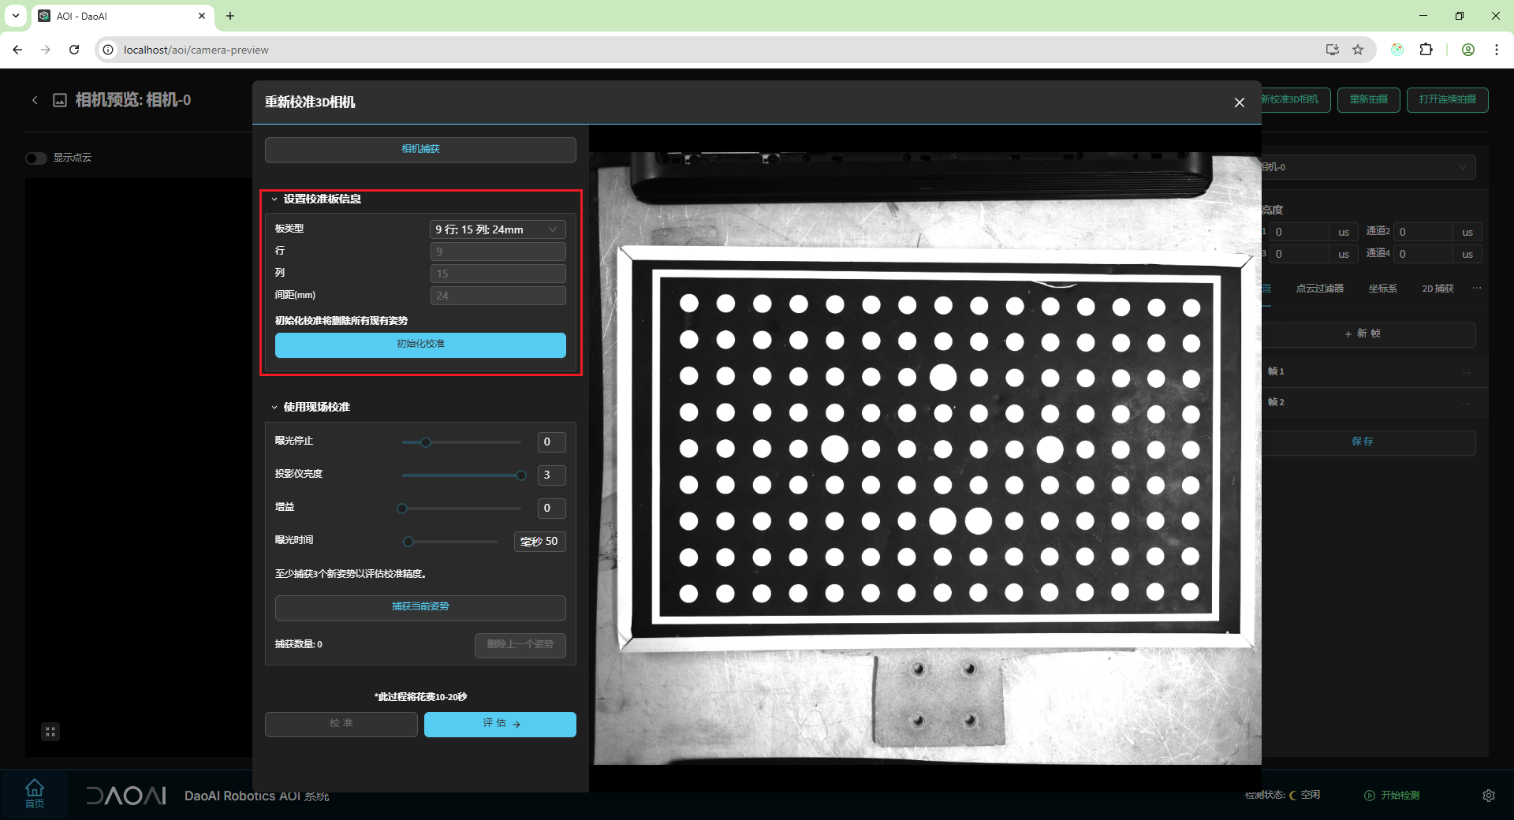The height and width of the screenshot is (820, 1514).
Task: Click the image icon beside 相机预览
Action: point(60,100)
